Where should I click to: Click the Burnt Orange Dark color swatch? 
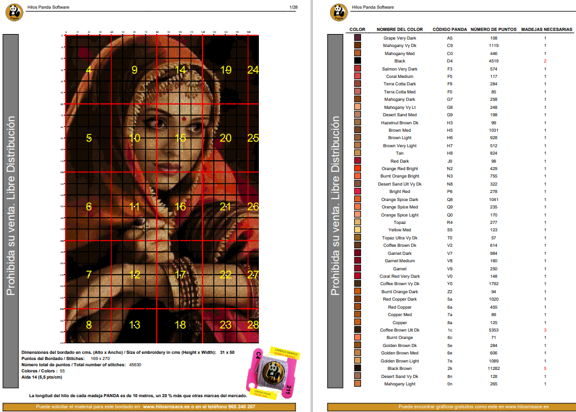(357, 291)
